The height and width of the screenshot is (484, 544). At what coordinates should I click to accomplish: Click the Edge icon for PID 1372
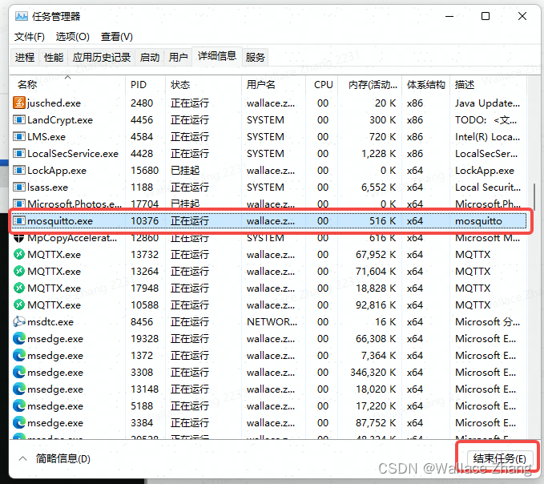click(19, 355)
